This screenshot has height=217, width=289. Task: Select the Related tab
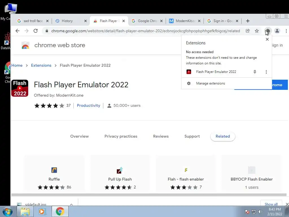223,136
